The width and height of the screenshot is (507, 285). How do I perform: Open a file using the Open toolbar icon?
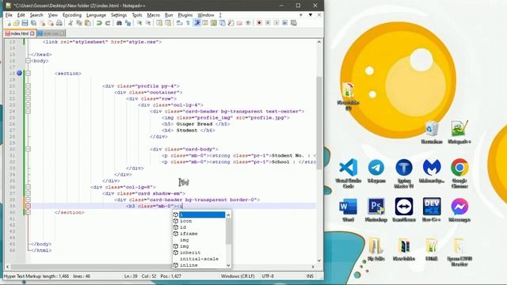16,23
